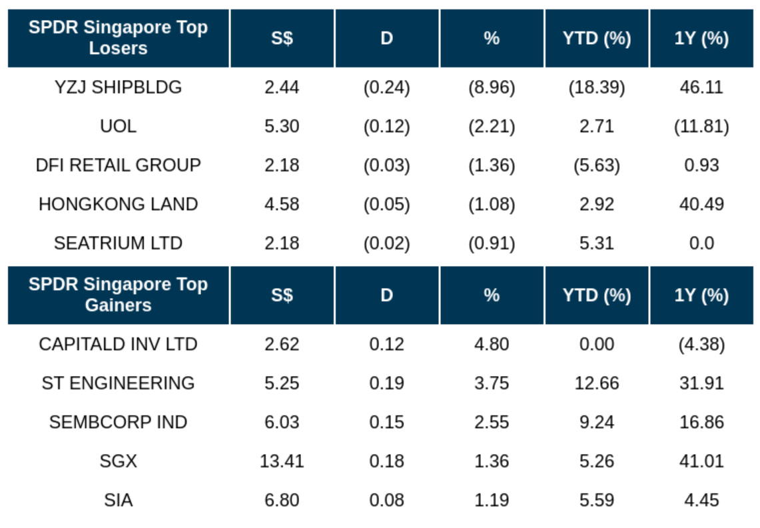
Task: Click the S$ column header in losers table
Action: pos(282,38)
